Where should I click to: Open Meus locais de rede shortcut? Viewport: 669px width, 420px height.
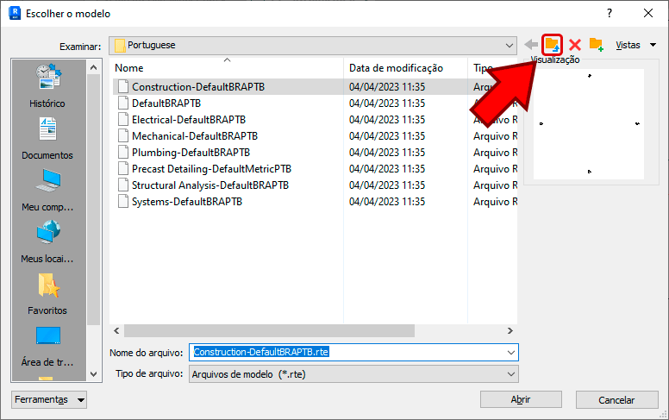[x=47, y=241]
